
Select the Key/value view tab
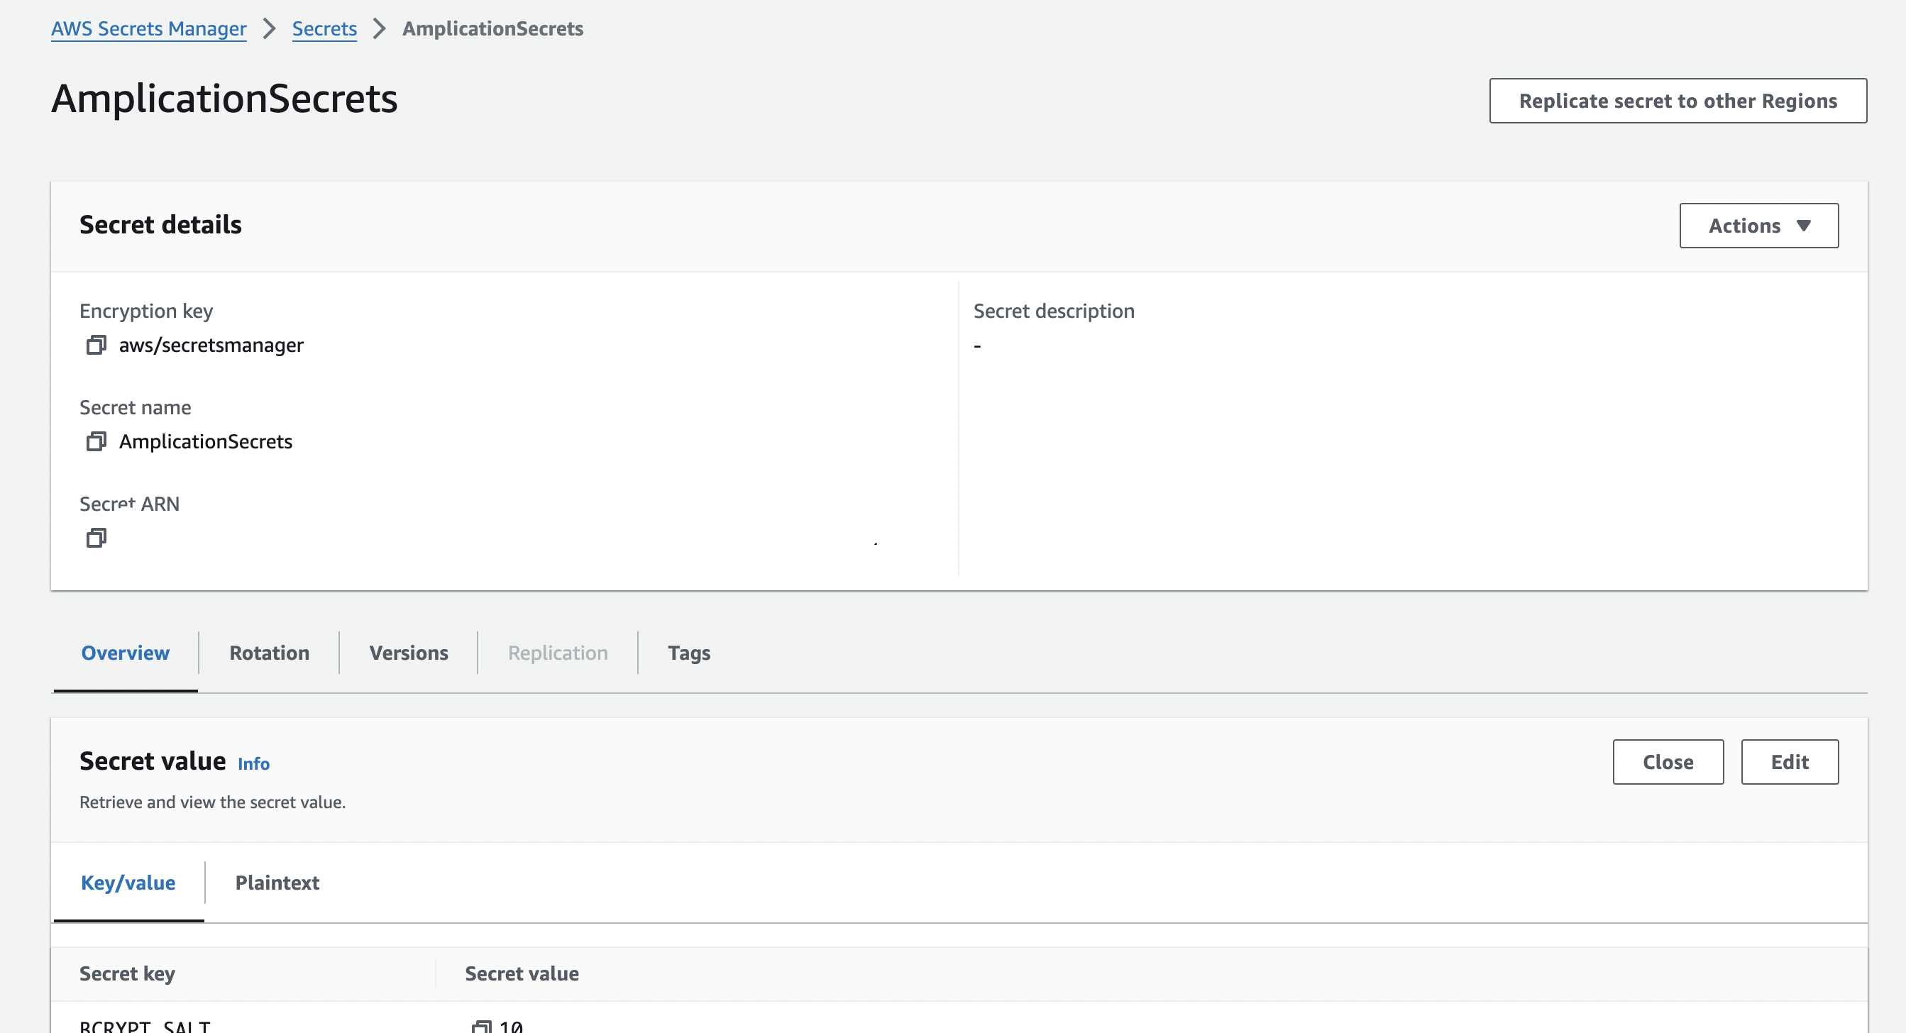(x=128, y=883)
